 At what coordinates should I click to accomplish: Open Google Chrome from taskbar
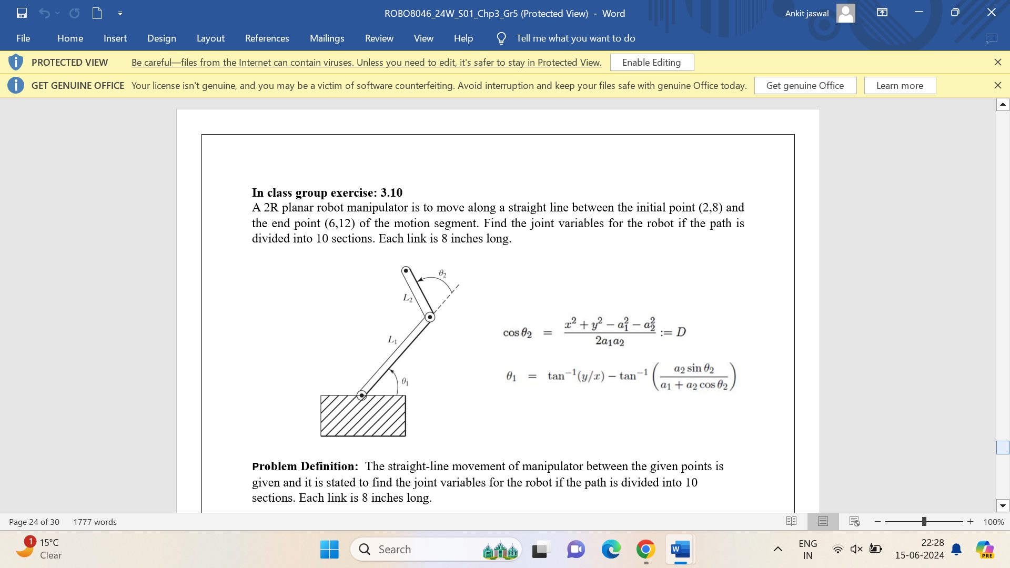tap(645, 550)
